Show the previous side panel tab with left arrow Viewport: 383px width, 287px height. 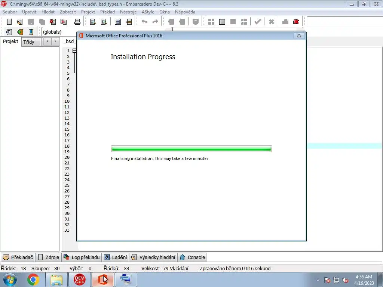(48, 41)
